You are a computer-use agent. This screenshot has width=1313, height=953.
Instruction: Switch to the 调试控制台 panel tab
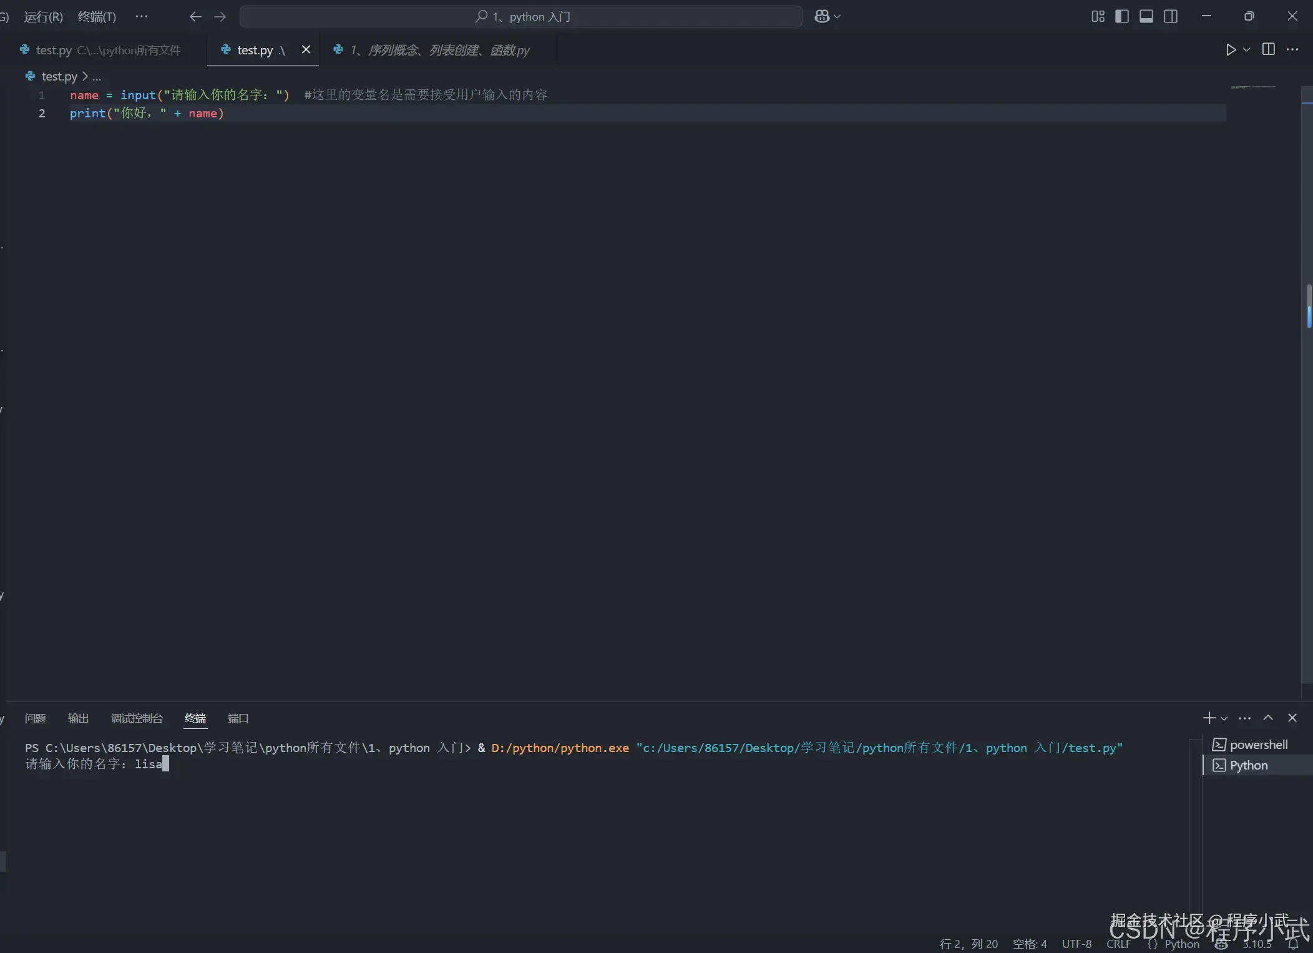click(x=137, y=718)
